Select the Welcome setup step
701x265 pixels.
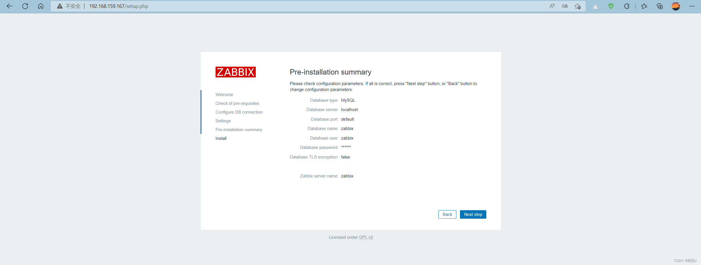(x=224, y=95)
